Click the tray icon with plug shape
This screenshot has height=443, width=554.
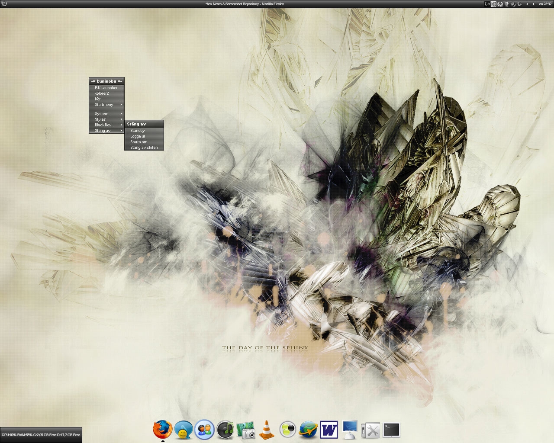513,4
